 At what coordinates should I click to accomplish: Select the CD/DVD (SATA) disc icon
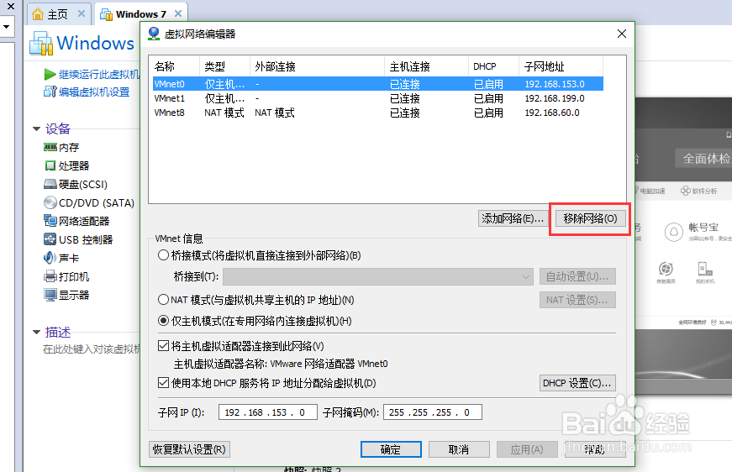50,202
